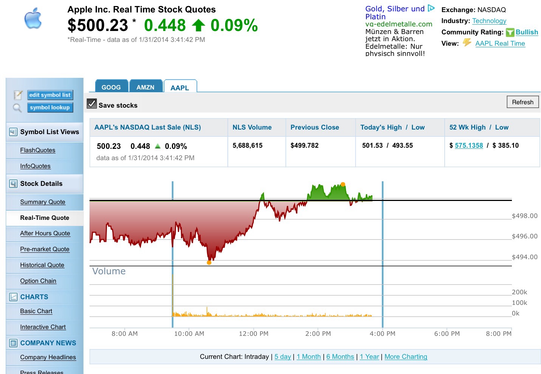Open the AAPL Real Time link
The image size is (541, 374).
pyautogui.click(x=500, y=43)
